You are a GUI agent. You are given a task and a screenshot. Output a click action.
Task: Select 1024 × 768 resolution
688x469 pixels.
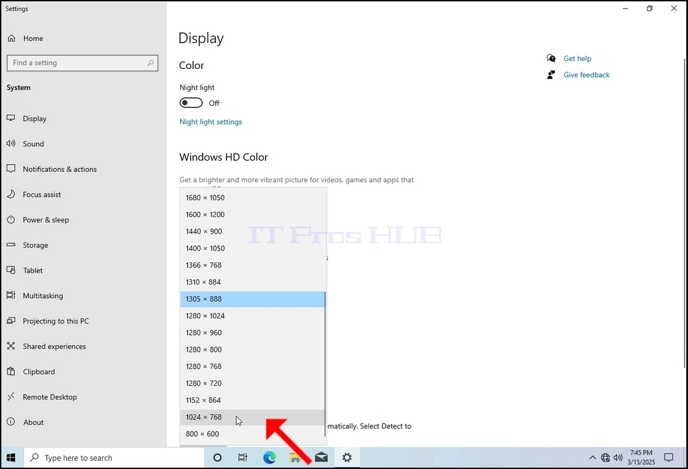pyautogui.click(x=253, y=417)
